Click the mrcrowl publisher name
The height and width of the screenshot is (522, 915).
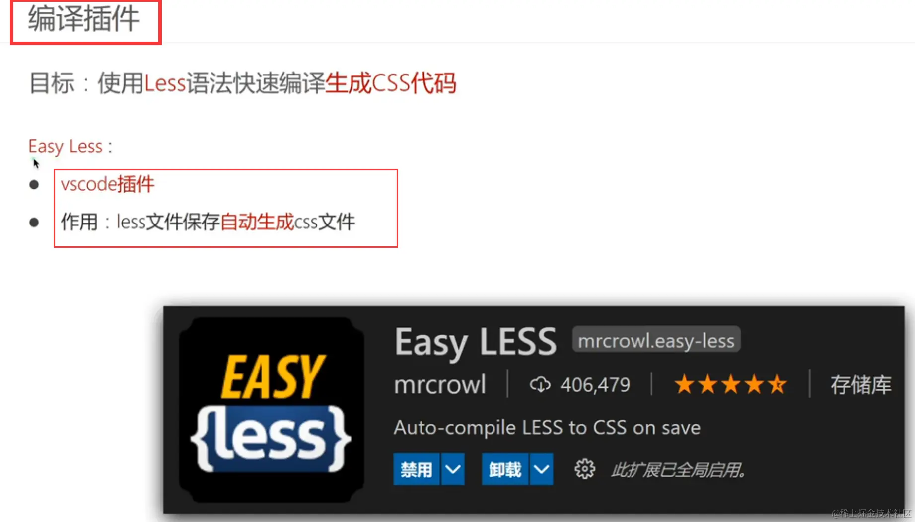tap(440, 385)
